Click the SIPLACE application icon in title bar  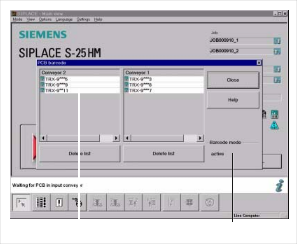pyautogui.click(x=14, y=14)
